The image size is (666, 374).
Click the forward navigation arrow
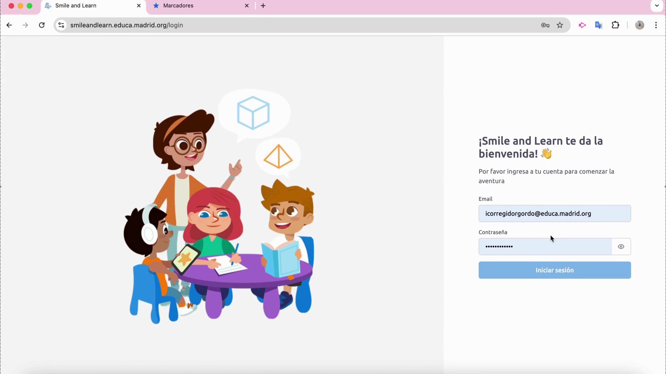click(x=25, y=25)
